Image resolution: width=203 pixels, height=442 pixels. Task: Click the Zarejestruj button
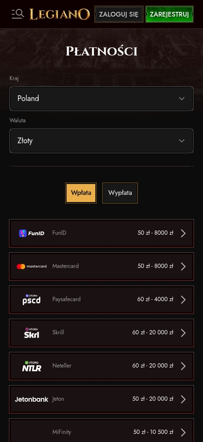pyautogui.click(x=169, y=14)
